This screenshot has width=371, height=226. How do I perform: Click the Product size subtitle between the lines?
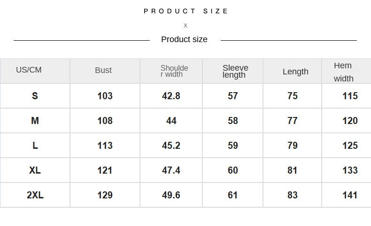pyautogui.click(x=184, y=40)
